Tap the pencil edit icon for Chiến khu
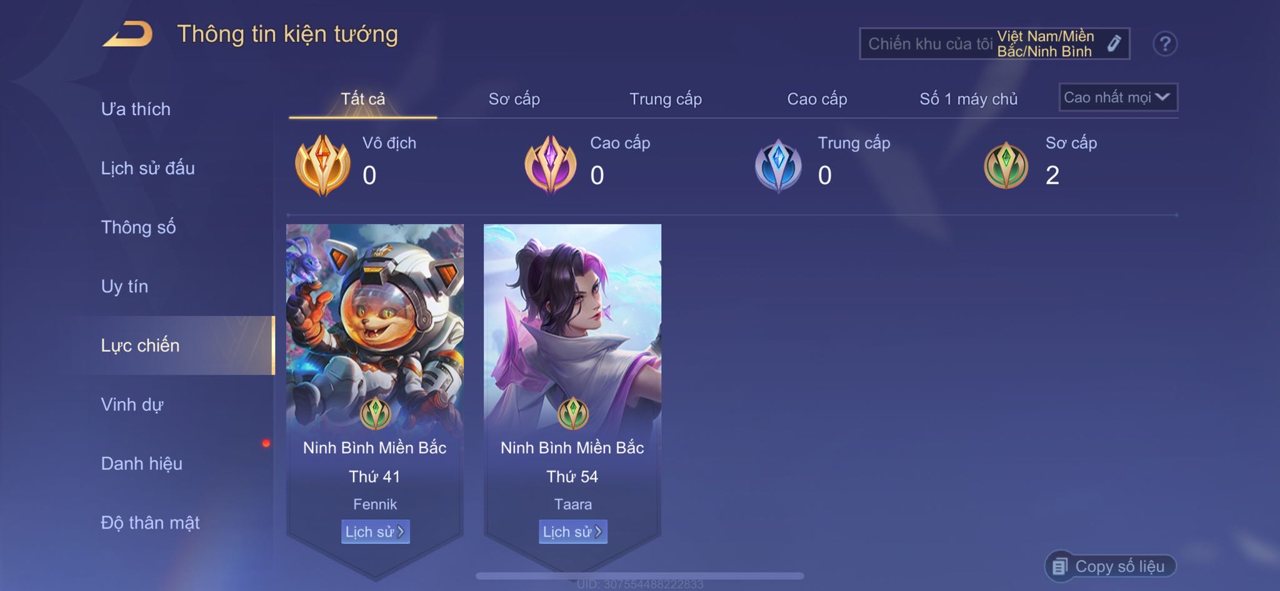1280x591 pixels. click(1114, 43)
